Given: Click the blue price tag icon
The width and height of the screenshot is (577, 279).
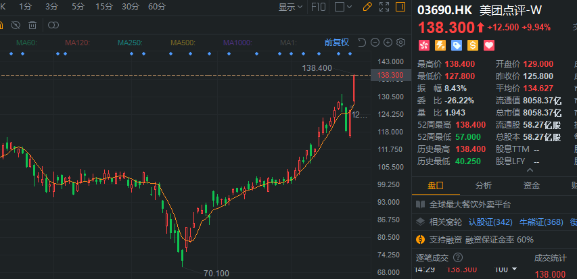Looking at the screenshot, I should [x=457, y=45].
